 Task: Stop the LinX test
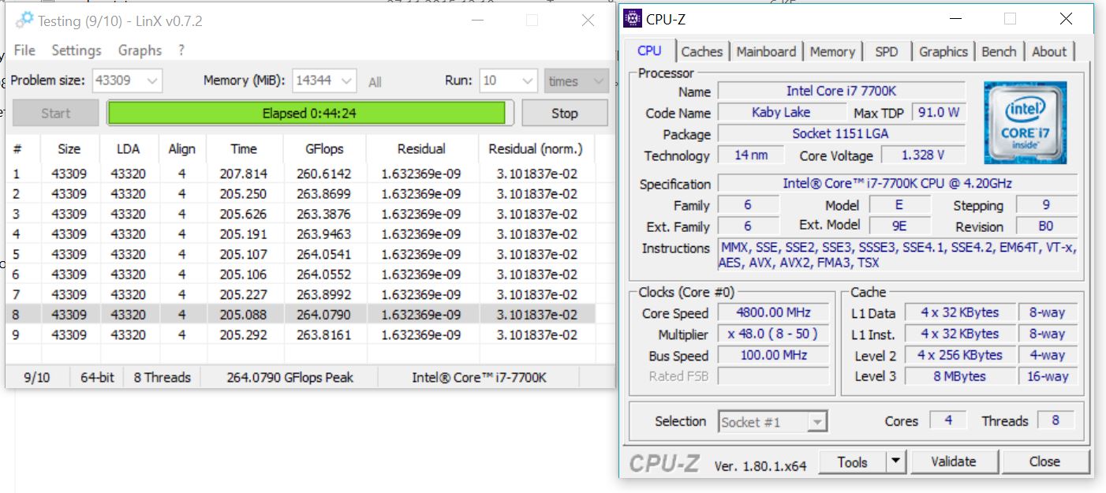click(564, 113)
